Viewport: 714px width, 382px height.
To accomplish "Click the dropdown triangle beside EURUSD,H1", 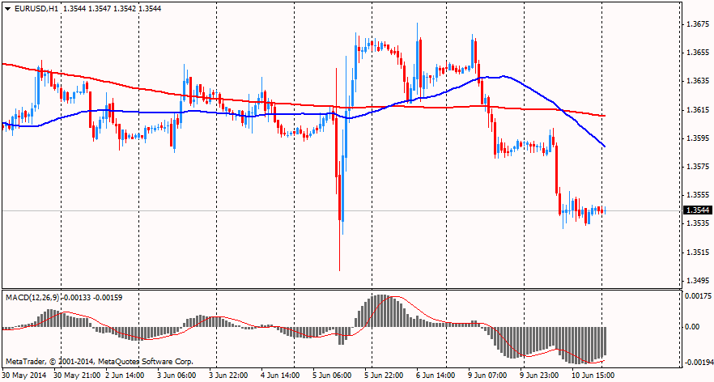I will coord(6,8).
